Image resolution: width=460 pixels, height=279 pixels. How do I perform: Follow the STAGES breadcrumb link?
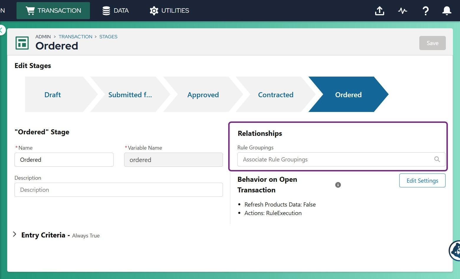[108, 37]
